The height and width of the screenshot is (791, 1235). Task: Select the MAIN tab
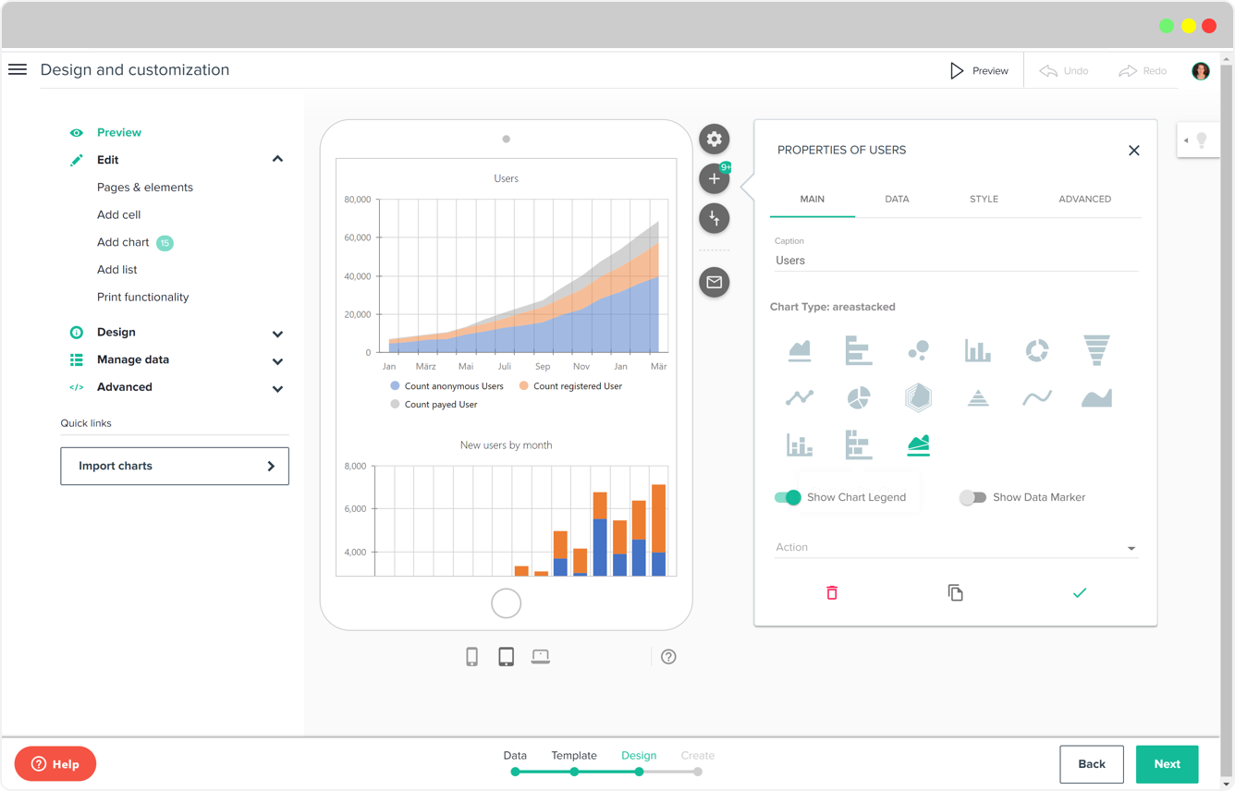tap(813, 200)
